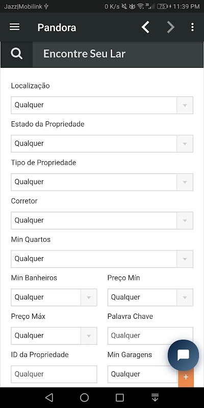Expand the Tipo de Propriedade dropdown
Image resolution: width=204 pixels, height=408 pixels.
pos(102,182)
